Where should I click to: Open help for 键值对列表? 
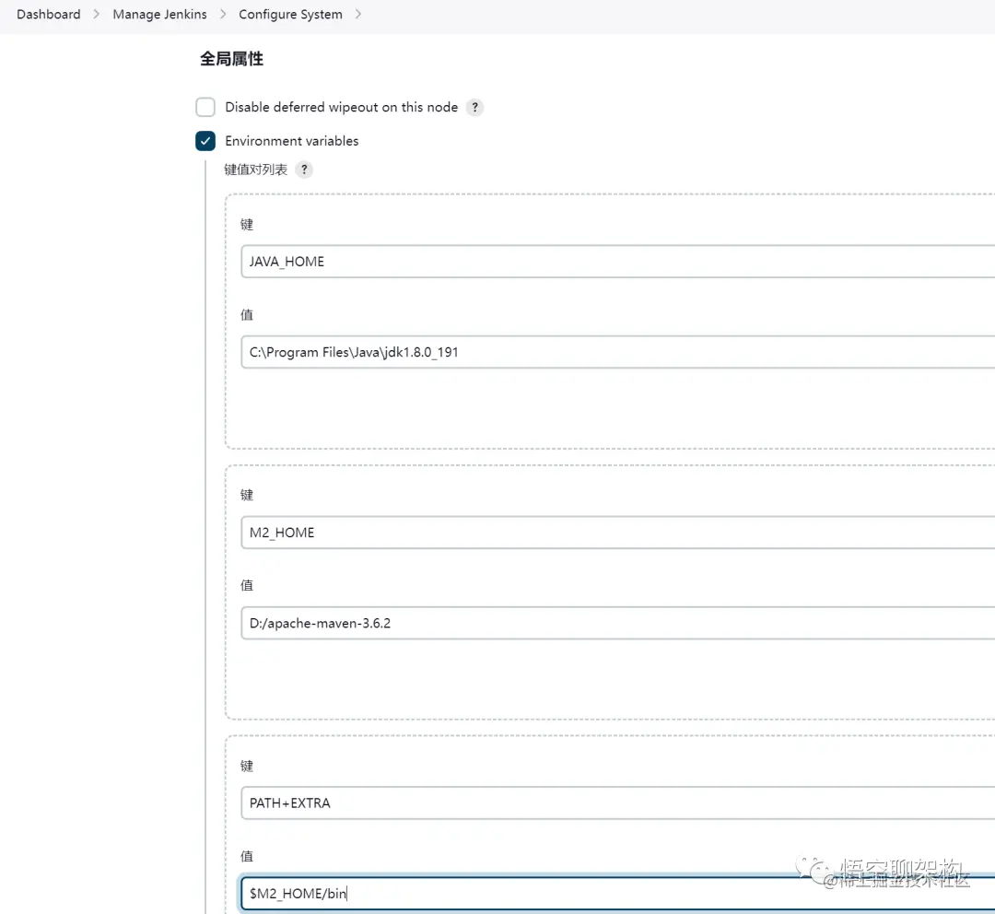click(x=305, y=170)
